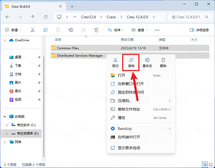
Task: Select 显示更多选项 in the context menu
Action: [x=141, y=148]
